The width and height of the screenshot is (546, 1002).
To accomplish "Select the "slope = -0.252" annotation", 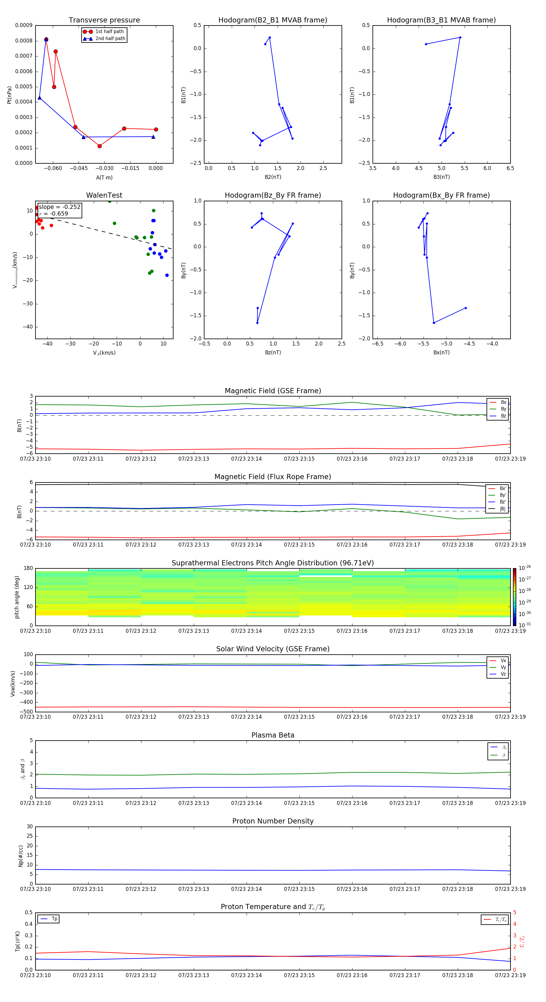I will 59,207.
